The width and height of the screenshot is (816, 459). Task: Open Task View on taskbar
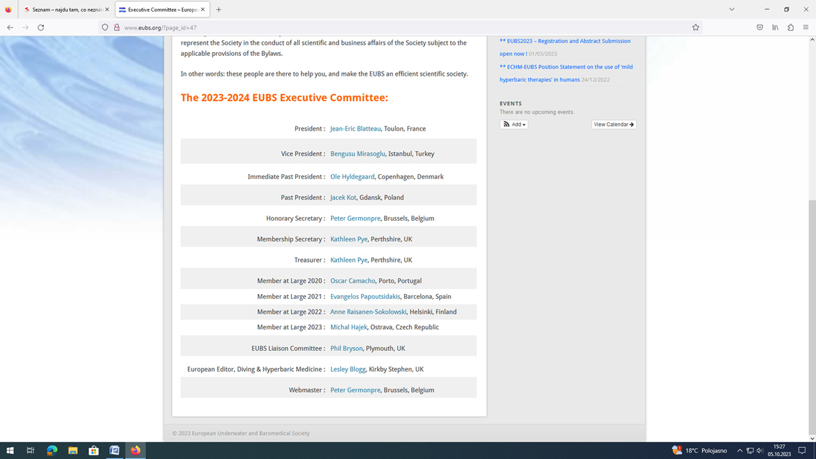(x=31, y=450)
